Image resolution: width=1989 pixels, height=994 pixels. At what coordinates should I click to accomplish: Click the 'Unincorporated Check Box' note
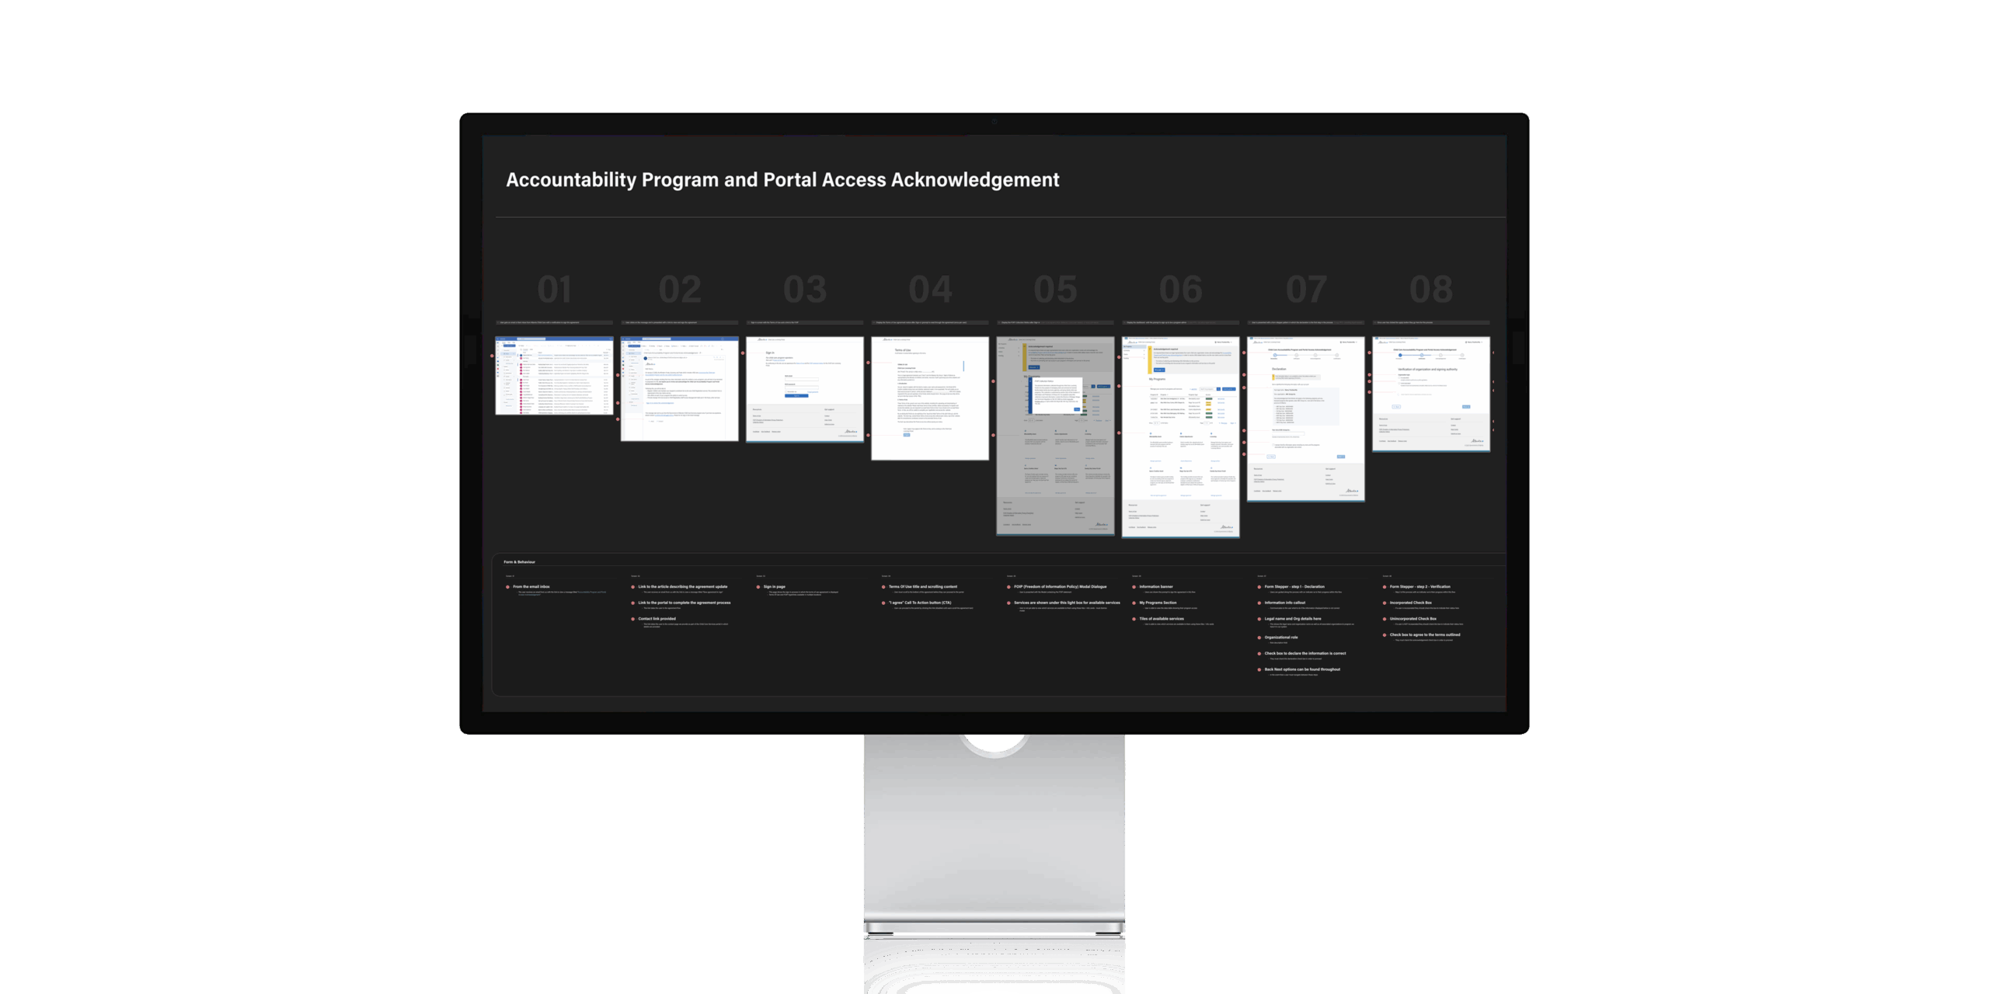pos(1413,619)
